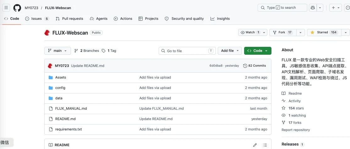This screenshot has height=149, width=350.
Task: Open the Actions tab
Action: coord(123,19)
